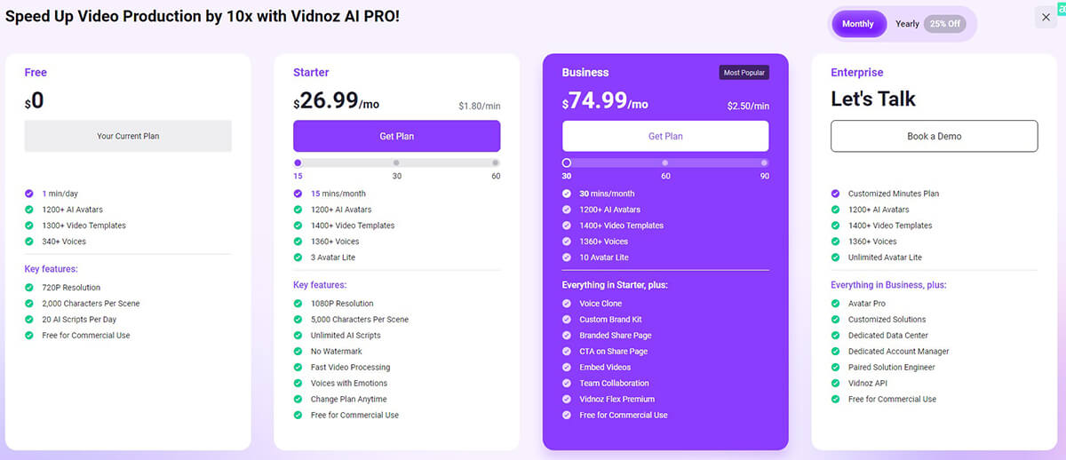Image resolution: width=1066 pixels, height=460 pixels.
Task: Click the checkmark icon next to 720P Resolution
Action: point(29,288)
